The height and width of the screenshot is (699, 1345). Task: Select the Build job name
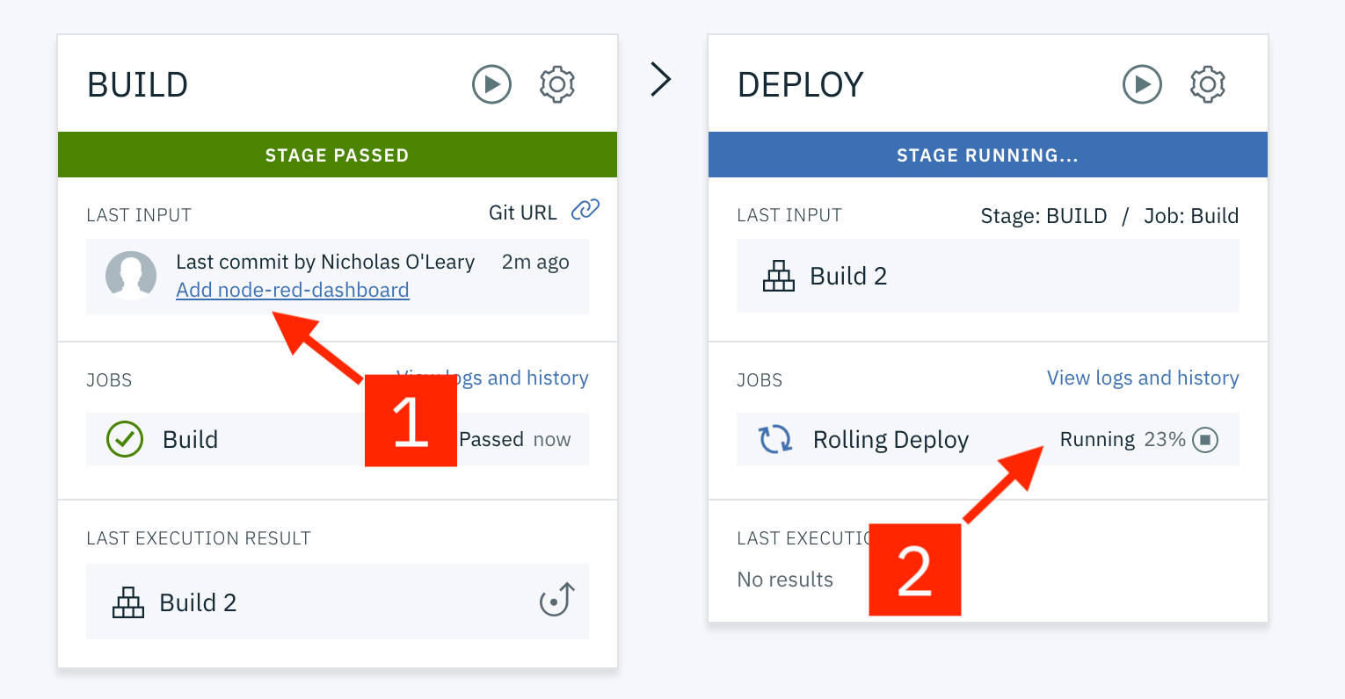click(x=190, y=439)
